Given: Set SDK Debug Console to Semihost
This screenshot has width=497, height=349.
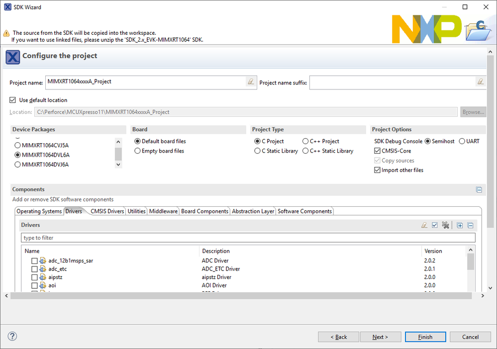Looking at the screenshot, I should point(427,141).
